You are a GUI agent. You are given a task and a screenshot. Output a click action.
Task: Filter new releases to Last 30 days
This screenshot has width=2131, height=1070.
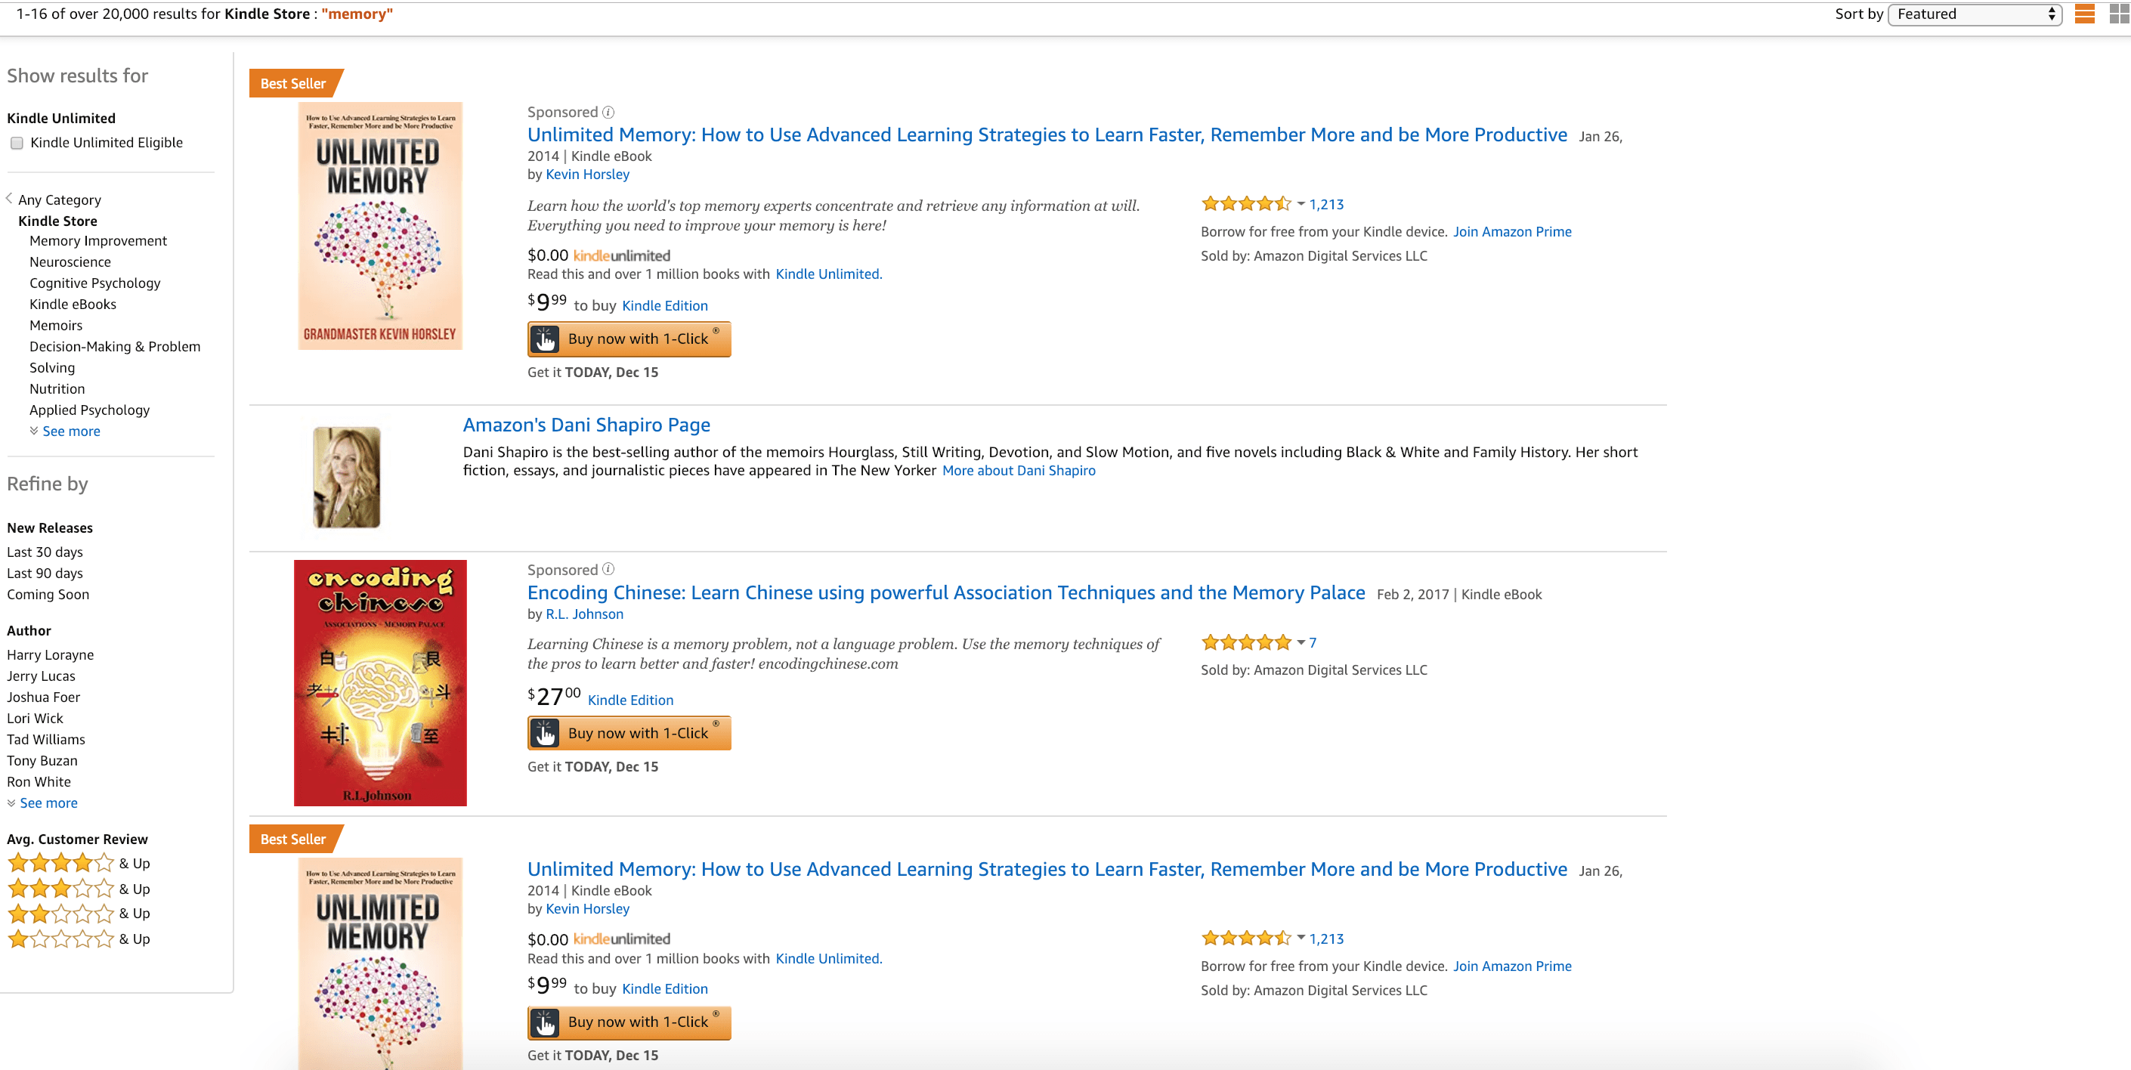coord(45,552)
